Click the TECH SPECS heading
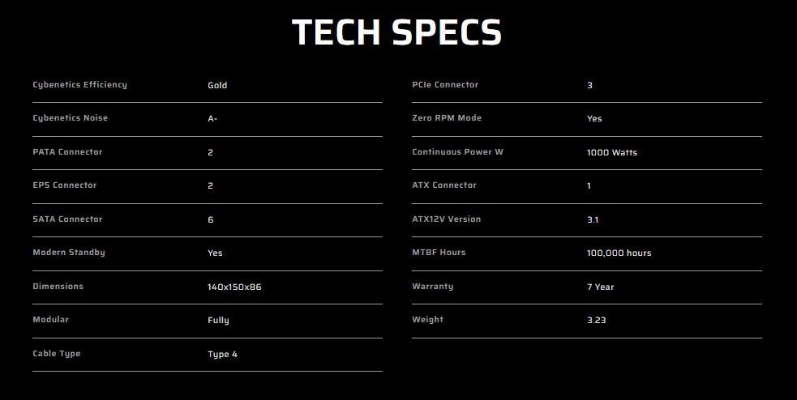797x400 pixels. coord(397,32)
